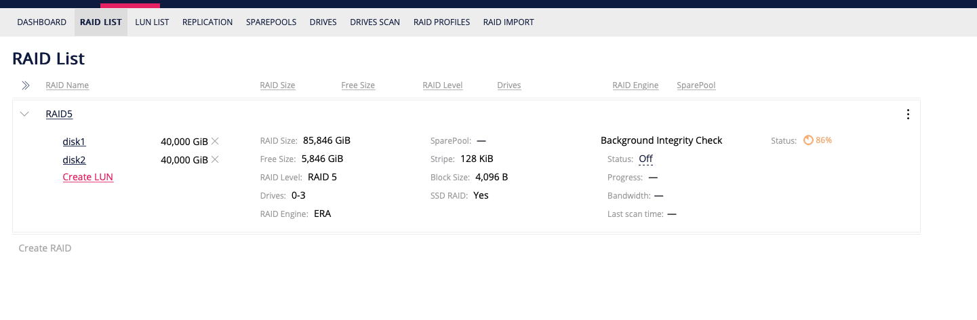The image size is (977, 320).
Task: Select the ERA engine value
Action: tap(323, 214)
